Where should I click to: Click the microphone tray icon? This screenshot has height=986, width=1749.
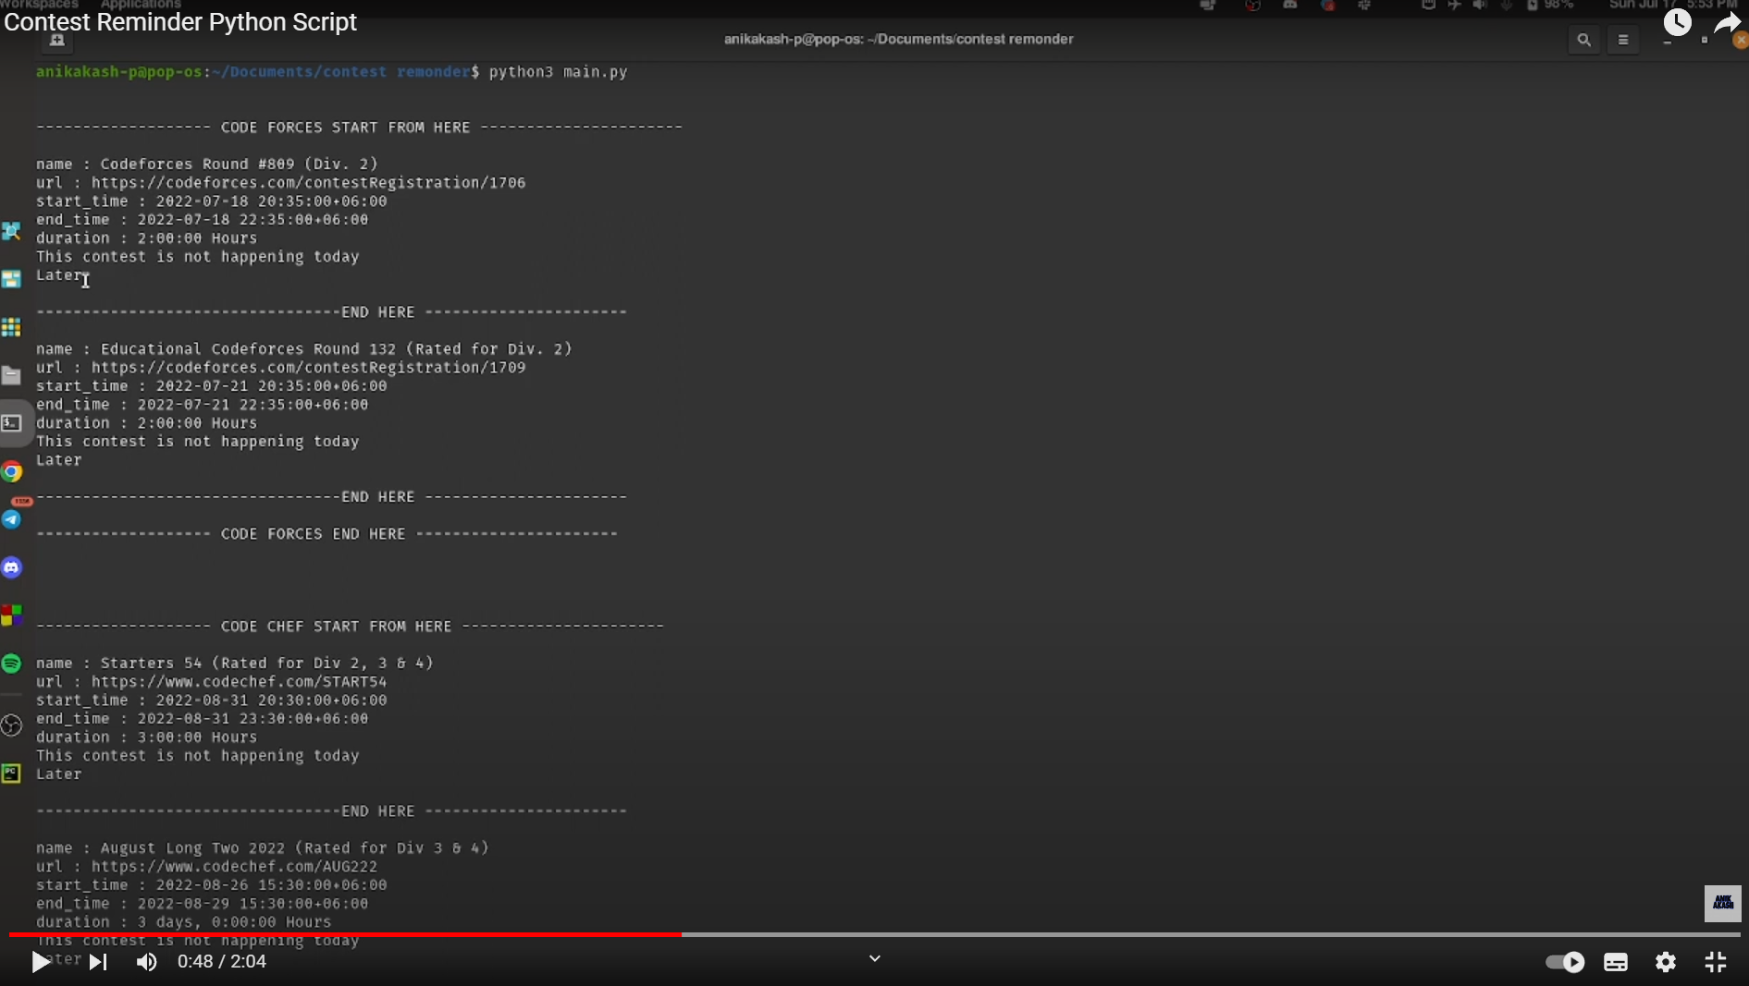click(x=1507, y=6)
